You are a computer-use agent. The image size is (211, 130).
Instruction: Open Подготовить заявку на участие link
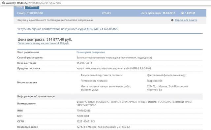click(x=43, y=43)
